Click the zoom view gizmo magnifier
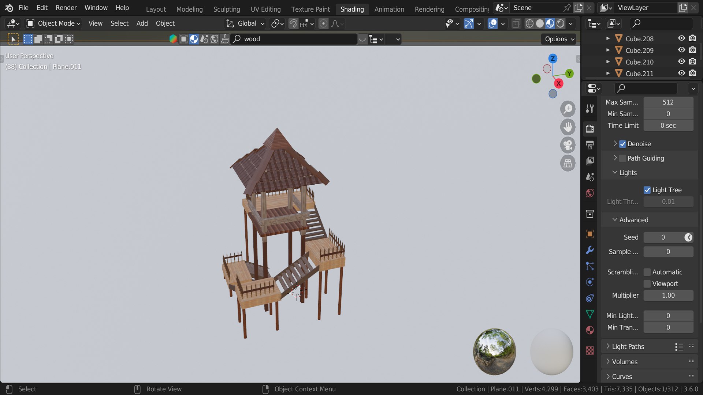The height and width of the screenshot is (395, 703). pos(568,109)
